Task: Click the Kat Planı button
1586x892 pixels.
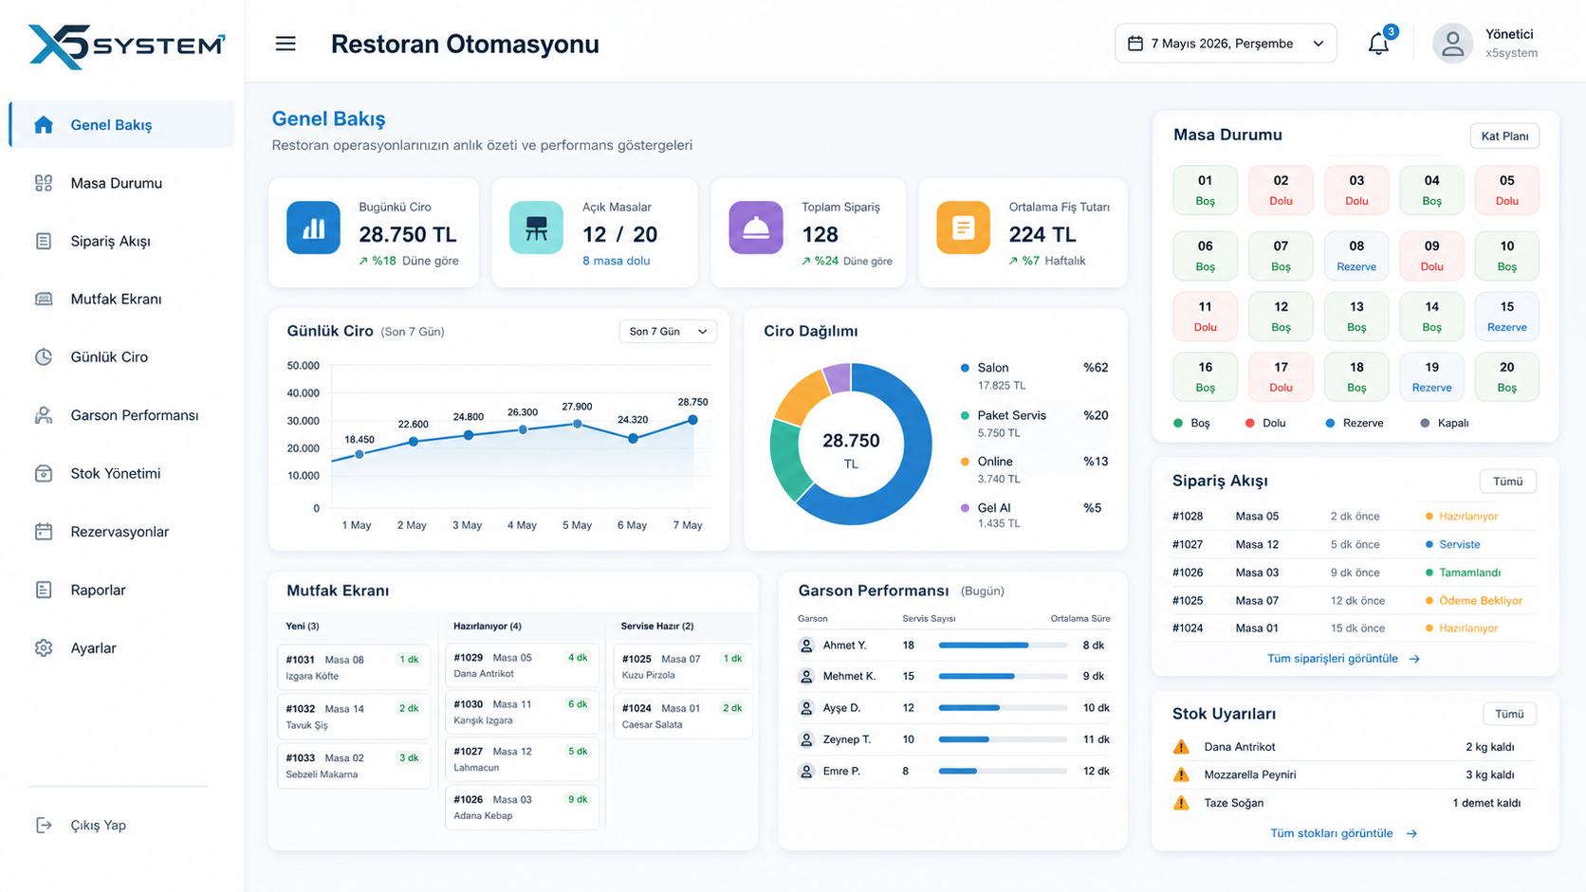Action: click(1504, 136)
